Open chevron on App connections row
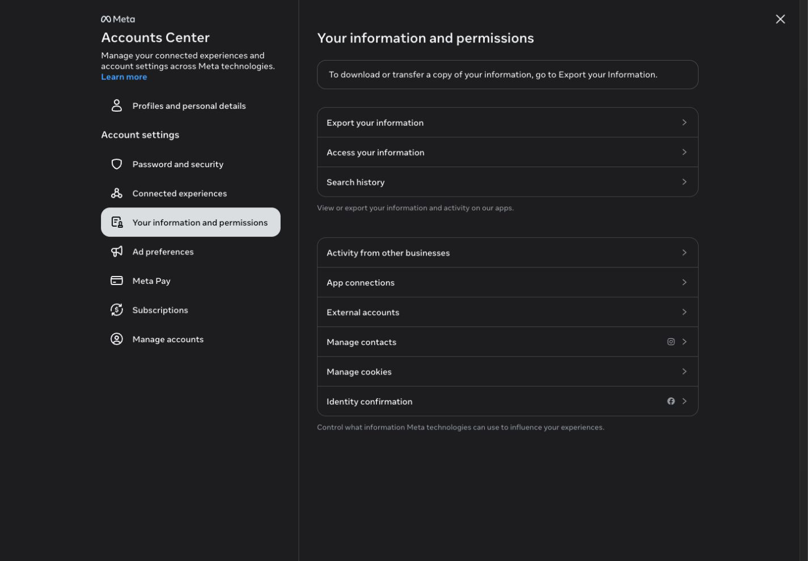Screen dimensions: 808x561 [684, 282]
